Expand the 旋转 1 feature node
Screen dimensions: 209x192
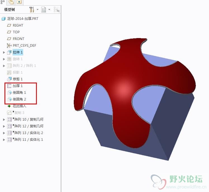[4, 59]
